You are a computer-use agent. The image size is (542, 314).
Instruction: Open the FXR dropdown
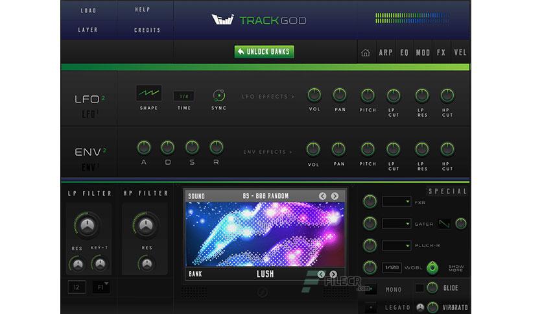(x=397, y=201)
